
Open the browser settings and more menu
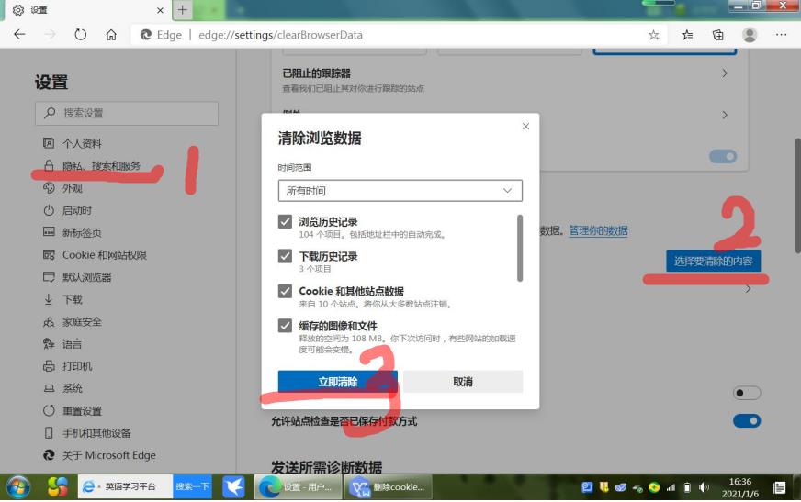tap(781, 35)
